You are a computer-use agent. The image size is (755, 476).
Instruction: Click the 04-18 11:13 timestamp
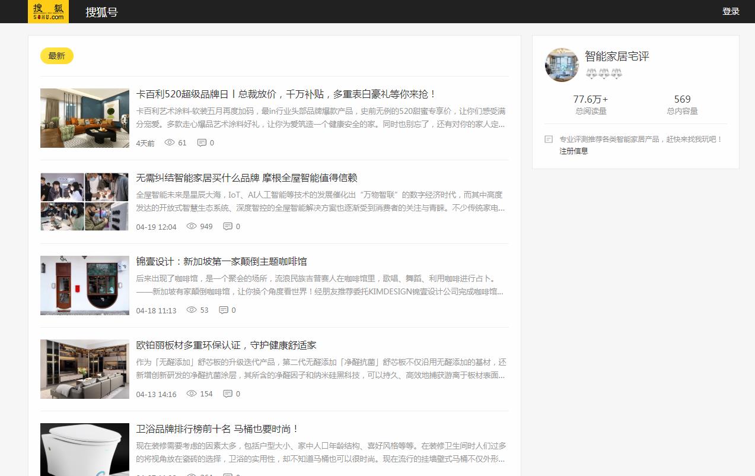click(156, 310)
